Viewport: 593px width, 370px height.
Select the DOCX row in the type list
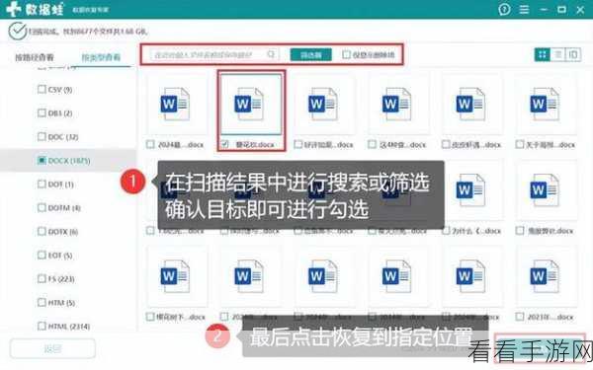(x=68, y=161)
